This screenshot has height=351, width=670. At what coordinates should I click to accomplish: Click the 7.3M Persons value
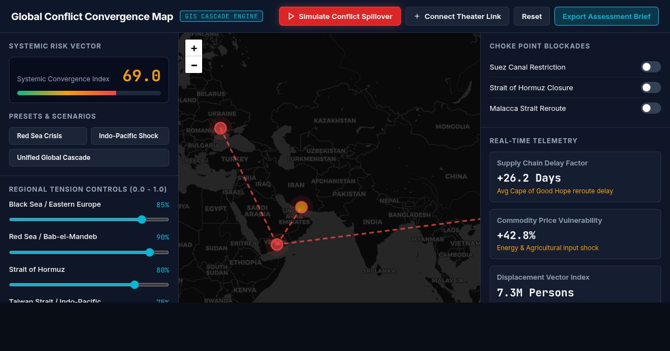coord(535,292)
